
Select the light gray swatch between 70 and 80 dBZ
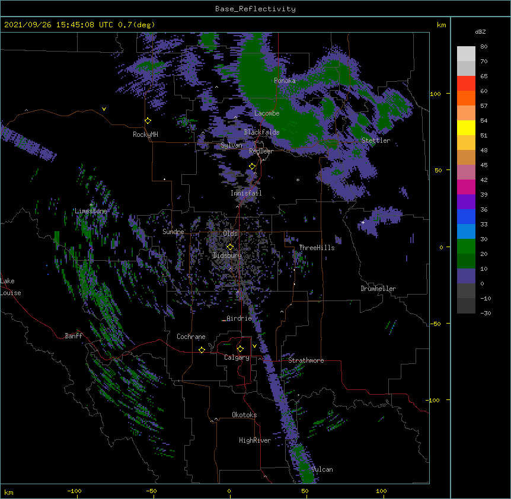coord(466,54)
